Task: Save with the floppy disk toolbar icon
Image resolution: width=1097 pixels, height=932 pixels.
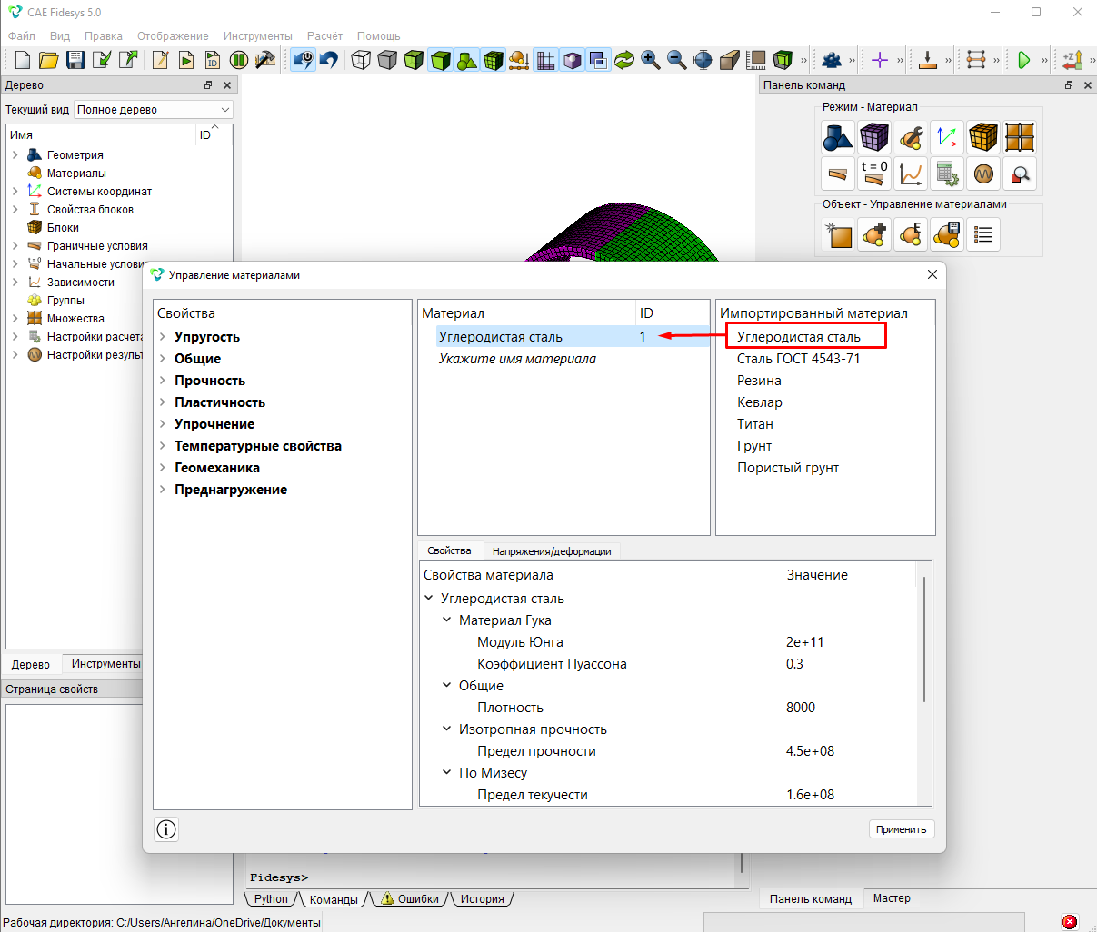Action: pyautogui.click(x=75, y=60)
